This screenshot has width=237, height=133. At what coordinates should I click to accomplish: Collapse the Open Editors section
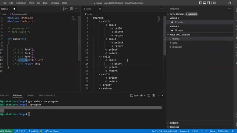pyautogui.click(x=177, y=14)
